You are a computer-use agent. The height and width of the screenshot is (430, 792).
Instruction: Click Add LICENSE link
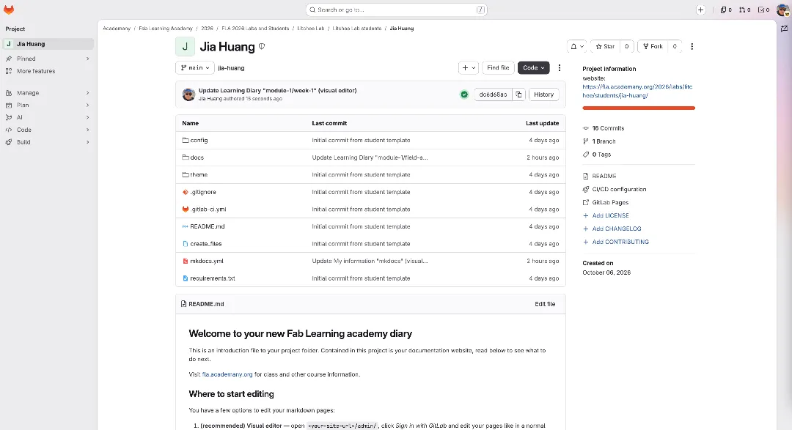611,215
